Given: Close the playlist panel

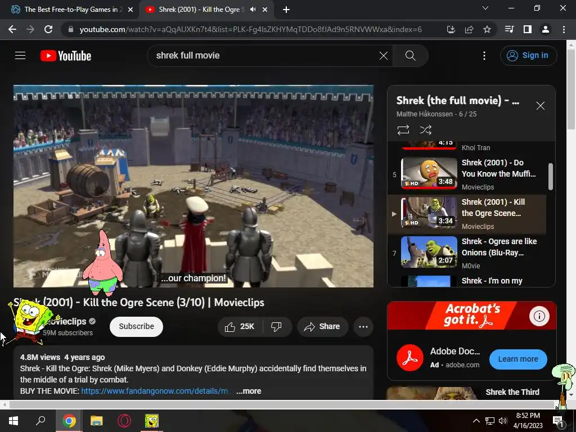Looking at the screenshot, I should tap(541, 106).
